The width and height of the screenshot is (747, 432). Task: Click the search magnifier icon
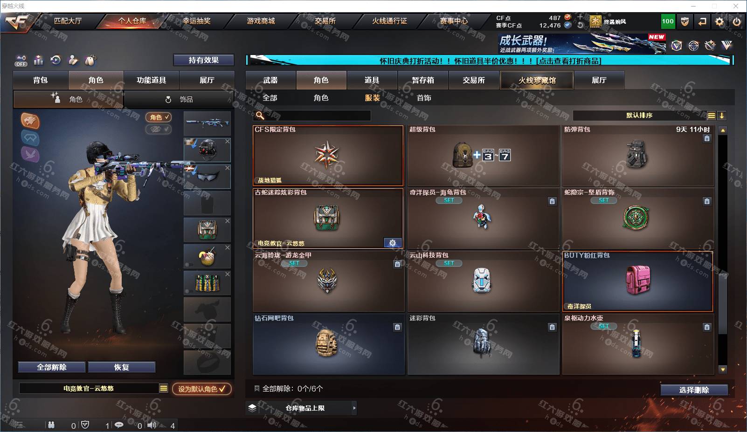pos(260,116)
